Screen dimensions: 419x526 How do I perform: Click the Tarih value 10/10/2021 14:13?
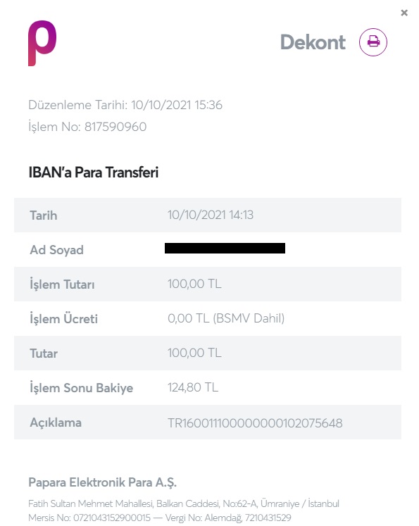click(211, 215)
